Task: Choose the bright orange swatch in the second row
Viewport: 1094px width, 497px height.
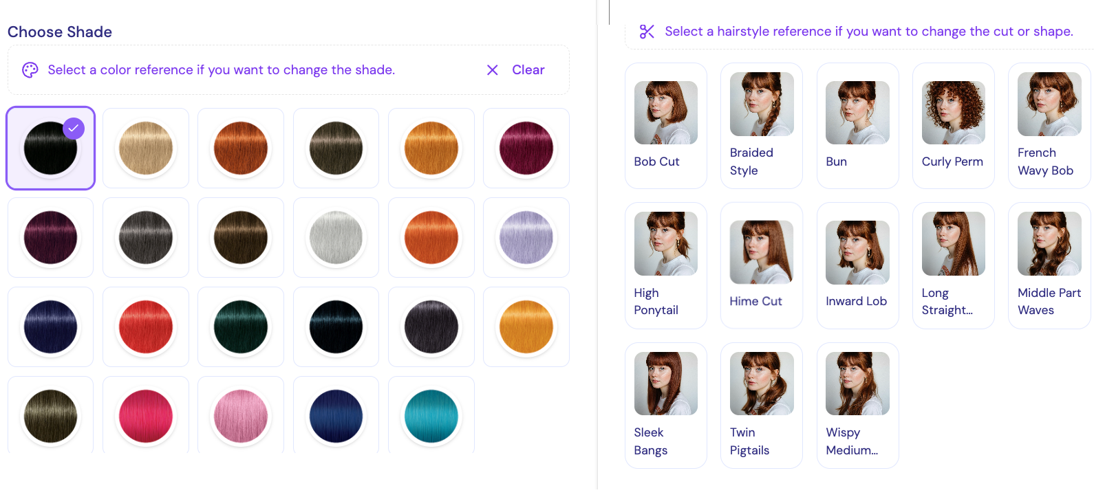Action: [431, 237]
